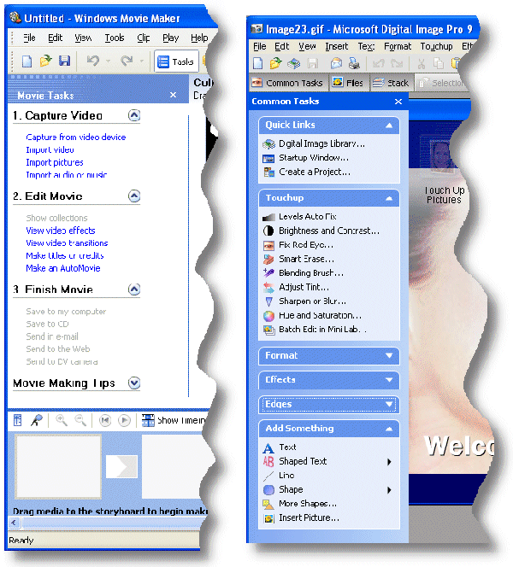
Task: Open Insert menu in Digital Image Pro
Action: pyautogui.click(x=336, y=47)
